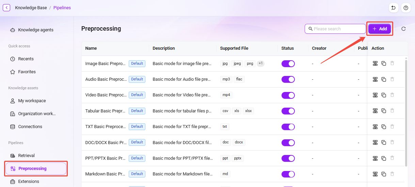Click the Pipelines breadcrumb

[62, 7]
